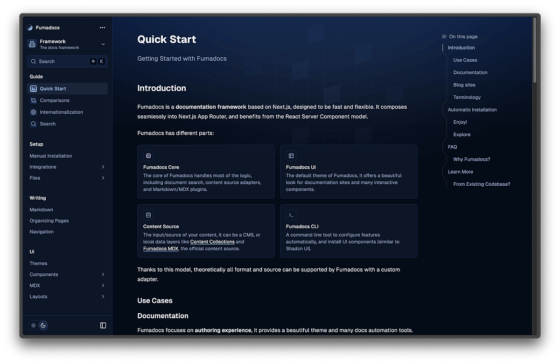The height and width of the screenshot is (364, 560).
Task: Follow the Fumadocs MDX link
Action: (x=161, y=249)
